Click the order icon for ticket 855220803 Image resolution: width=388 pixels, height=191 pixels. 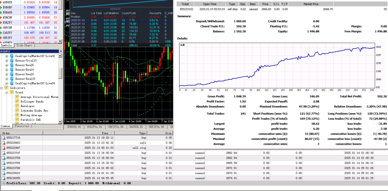(4, 143)
